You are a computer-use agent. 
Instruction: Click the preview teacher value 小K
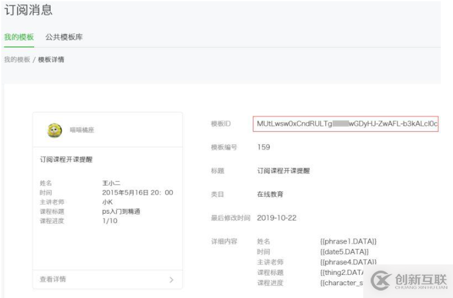[x=107, y=202]
